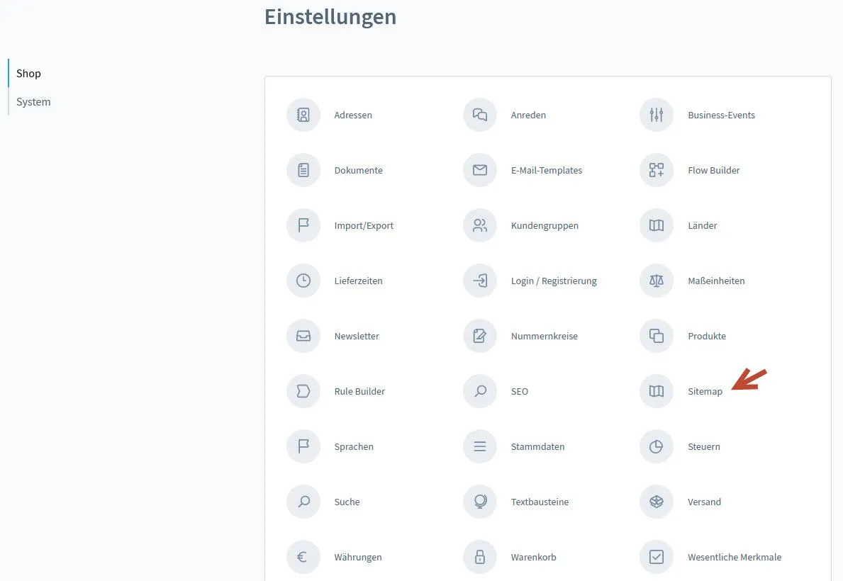Open the Dokumente settings label
Screen dimensions: 843x581
[x=359, y=170]
